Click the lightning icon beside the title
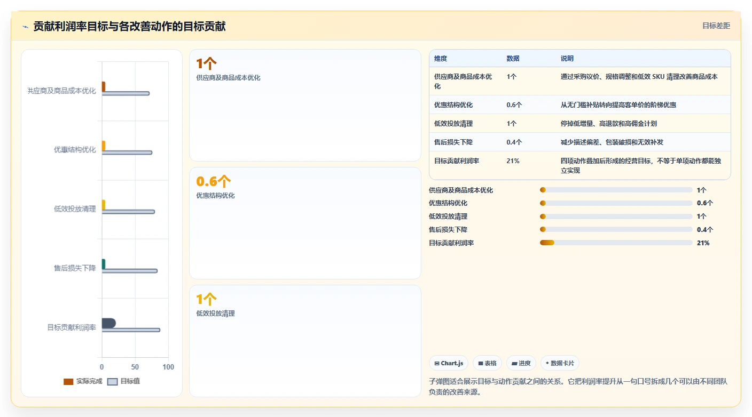Screen dimensions: 752x417 click(x=25, y=27)
